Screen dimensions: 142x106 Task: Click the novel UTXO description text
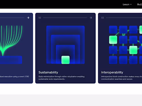click(x=14, y=77)
